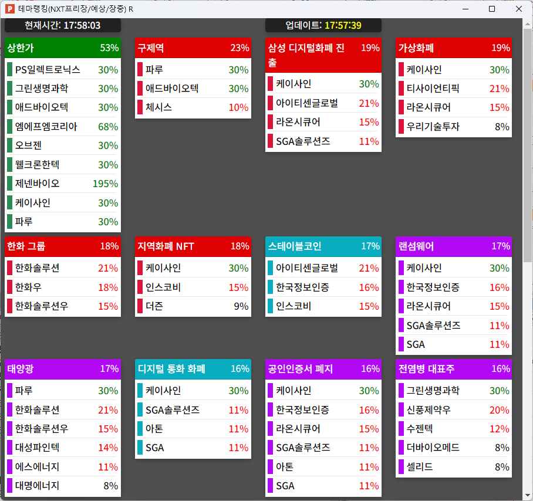This screenshot has height=501, width=533.
Task: Click 아이티센글로벌 in 삼성 디지털화폐 진출 card
Action: (x=323, y=103)
